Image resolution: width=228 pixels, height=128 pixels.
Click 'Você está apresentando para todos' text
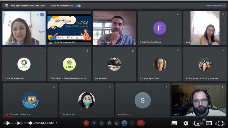click(x=28, y=6)
